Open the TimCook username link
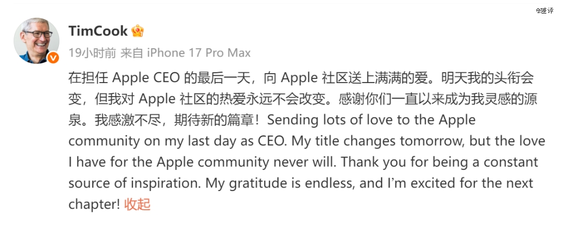 (x=98, y=31)
